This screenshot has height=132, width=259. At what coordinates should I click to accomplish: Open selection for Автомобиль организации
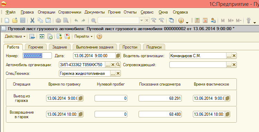coord(108,65)
